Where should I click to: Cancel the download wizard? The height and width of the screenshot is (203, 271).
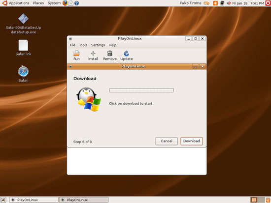pyautogui.click(x=167, y=141)
